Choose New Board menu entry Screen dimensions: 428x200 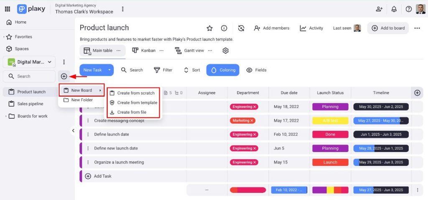point(82,90)
